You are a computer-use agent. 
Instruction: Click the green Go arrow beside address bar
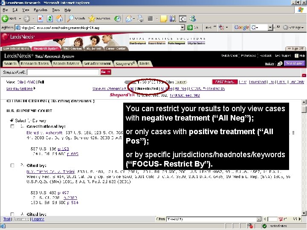pos(190,28)
